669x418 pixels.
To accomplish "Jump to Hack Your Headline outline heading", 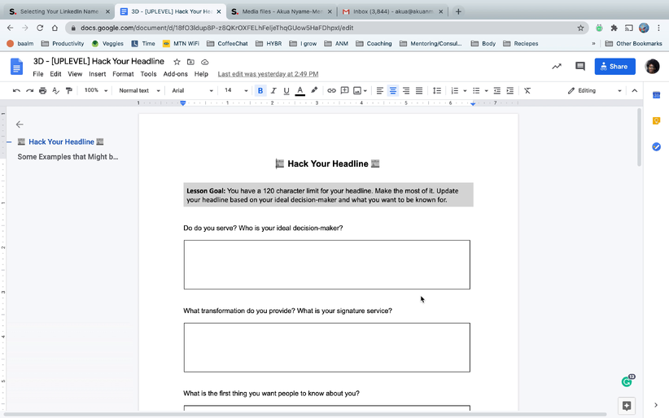I will (61, 142).
